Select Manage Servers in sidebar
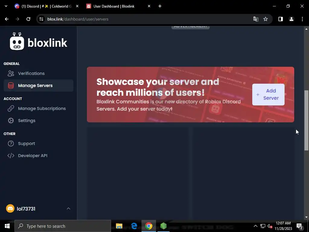 38,85
